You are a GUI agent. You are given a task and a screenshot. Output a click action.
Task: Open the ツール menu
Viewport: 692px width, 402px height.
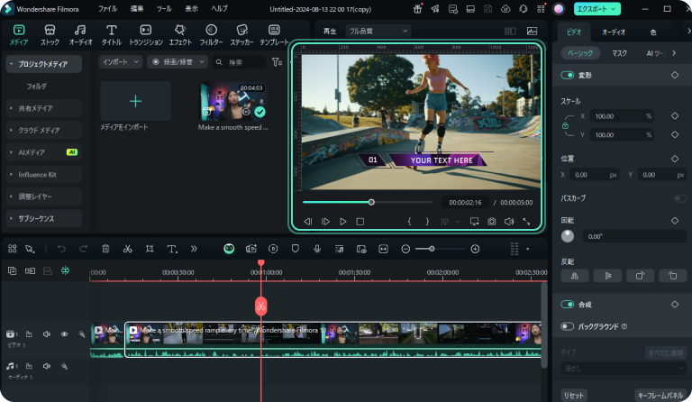pyautogui.click(x=164, y=9)
